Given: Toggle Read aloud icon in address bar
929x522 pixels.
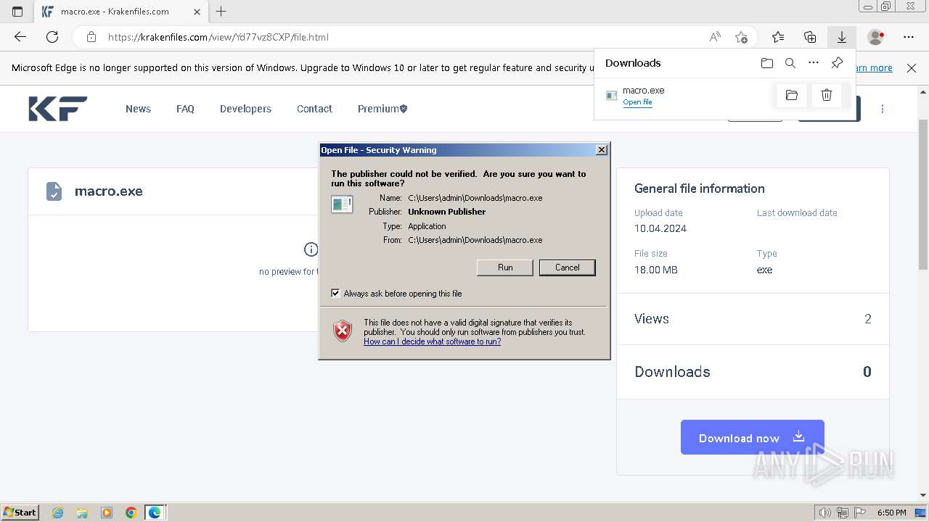Looking at the screenshot, I should pos(715,37).
